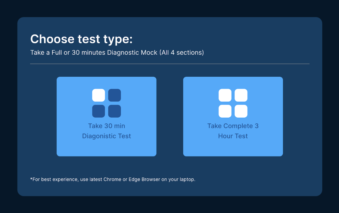
Task: Click the top-right white square of the 3 Hour Test icon
Action: pyautogui.click(x=241, y=95)
